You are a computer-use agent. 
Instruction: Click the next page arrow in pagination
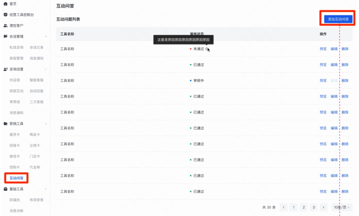(x=323, y=207)
